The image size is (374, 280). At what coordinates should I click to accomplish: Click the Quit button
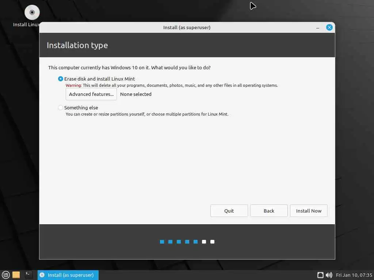tap(229, 211)
